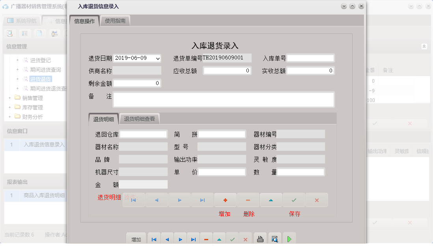Jump to last record using the ▶| icon

pyautogui.click(x=202, y=200)
